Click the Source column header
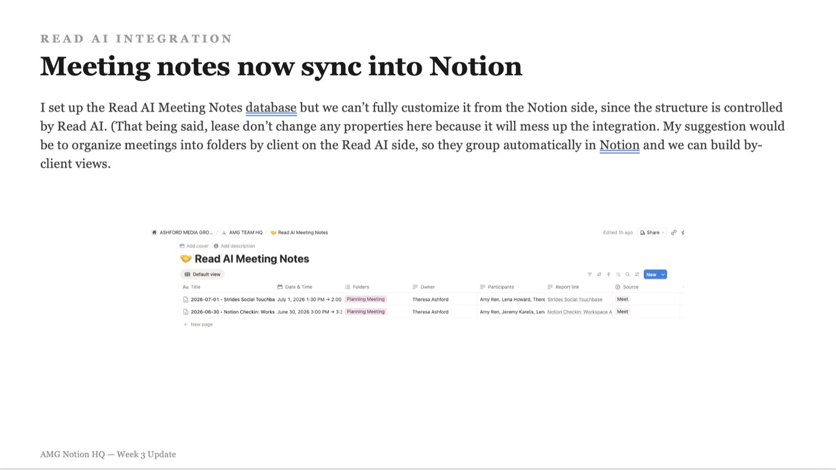The width and height of the screenshot is (836, 470). tap(627, 287)
